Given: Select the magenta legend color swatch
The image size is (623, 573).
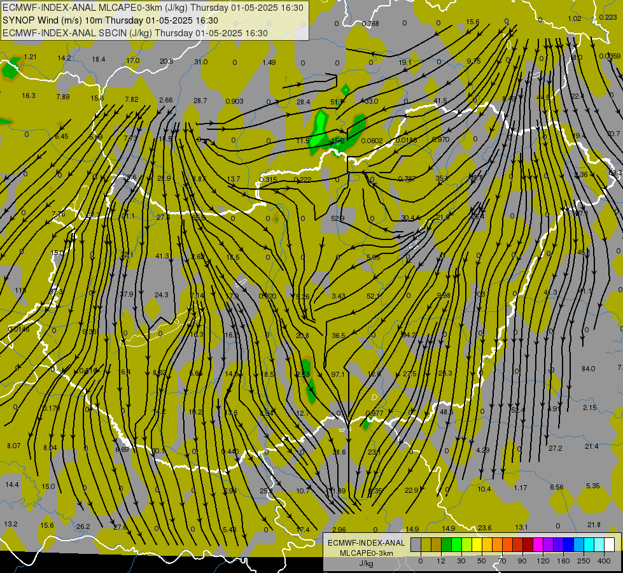Looking at the screenshot, I should (x=538, y=544).
